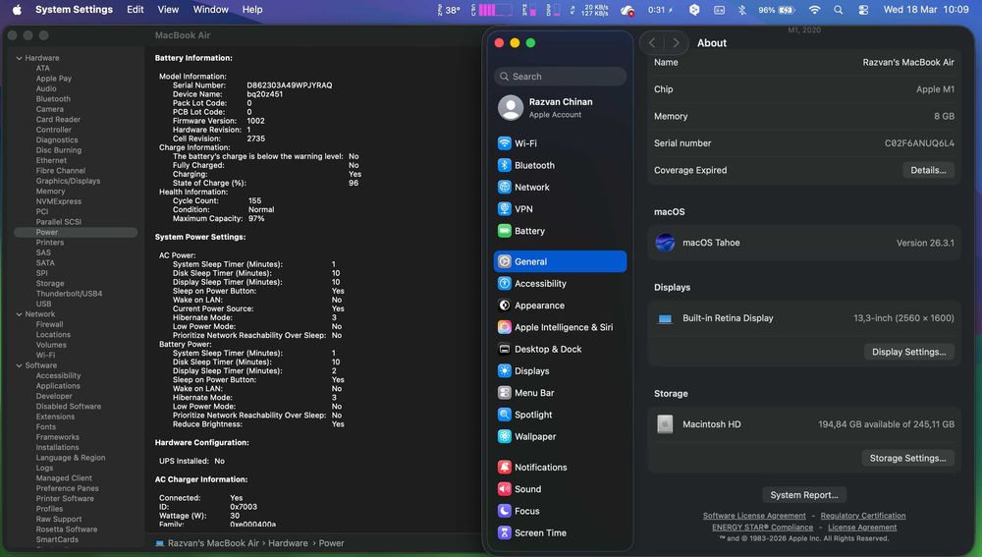Screen dimensions: 982x557
Task: Open Wi-Fi settings icon in sidebar
Action: tap(504, 142)
